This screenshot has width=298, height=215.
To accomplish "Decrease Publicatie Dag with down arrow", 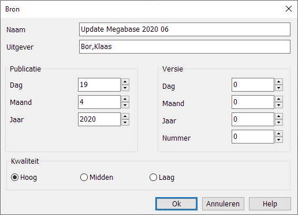I will coord(125,88).
